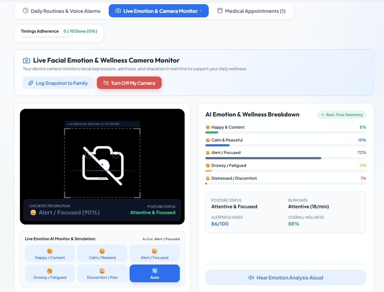384x292 pixels.
Task: Click Discomfort / Pain emoji in simulation grid
Action: pos(102,271)
